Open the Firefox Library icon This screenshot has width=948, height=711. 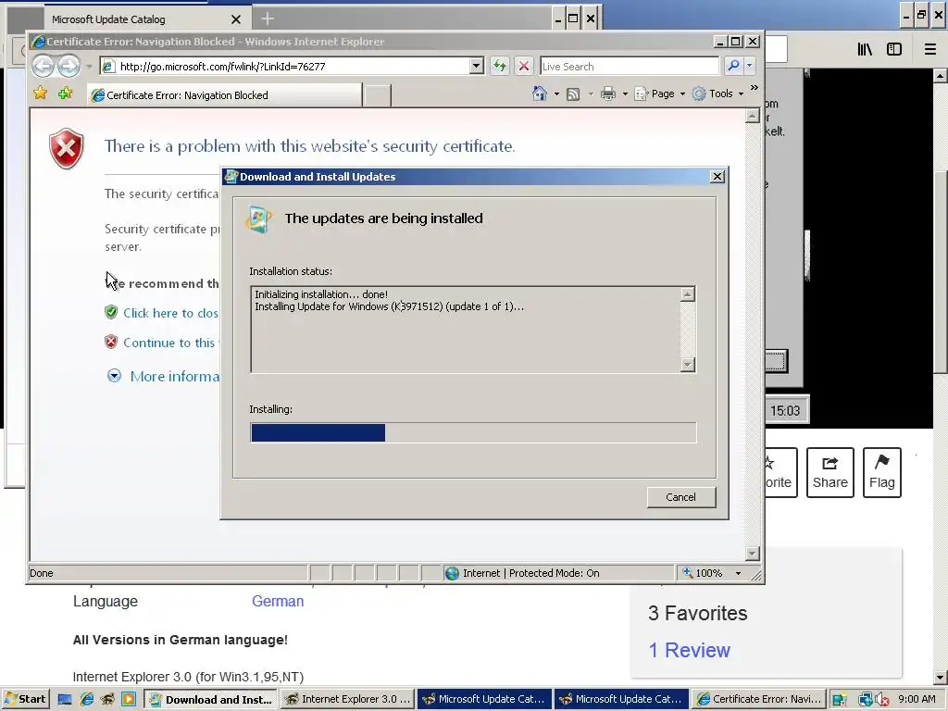click(865, 49)
